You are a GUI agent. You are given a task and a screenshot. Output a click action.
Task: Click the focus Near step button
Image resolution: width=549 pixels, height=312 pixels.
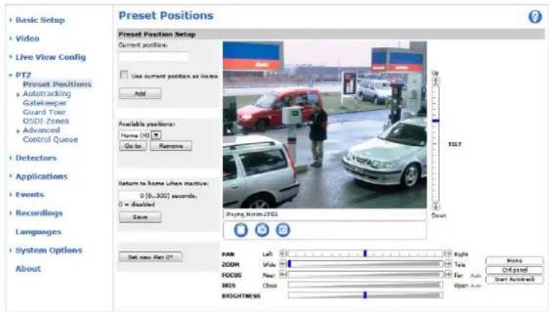coord(283,275)
